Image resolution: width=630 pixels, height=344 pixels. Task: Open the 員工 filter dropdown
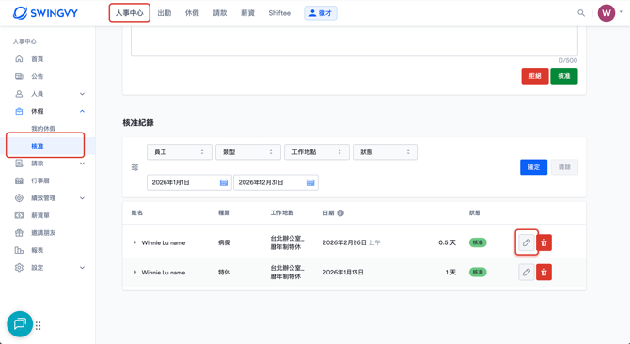tap(180, 152)
